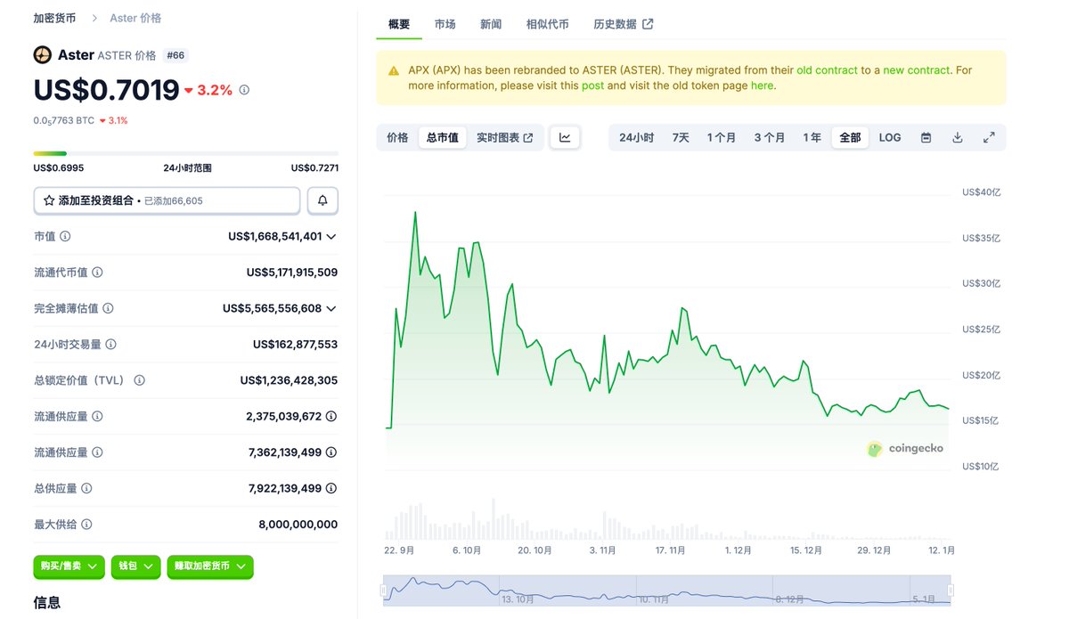Switch to the 市场 tab
This screenshot has height=619, width=1069.
point(445,24)
